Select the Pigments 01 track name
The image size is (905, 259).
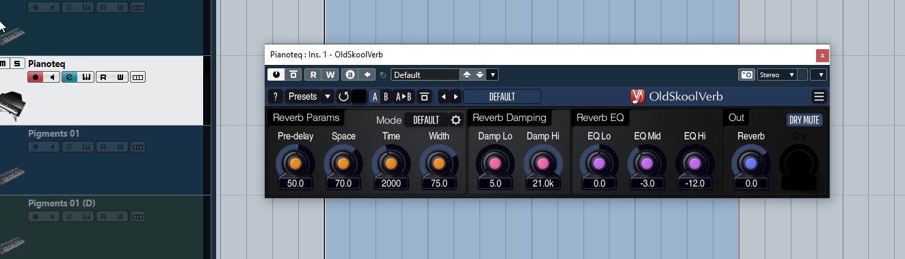[54, 133]
